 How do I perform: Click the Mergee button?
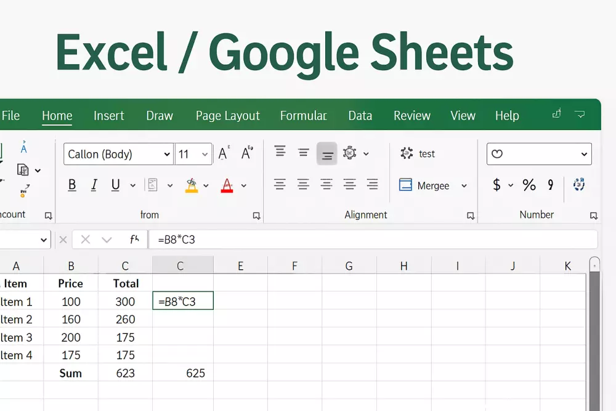(x=424, y=185)
